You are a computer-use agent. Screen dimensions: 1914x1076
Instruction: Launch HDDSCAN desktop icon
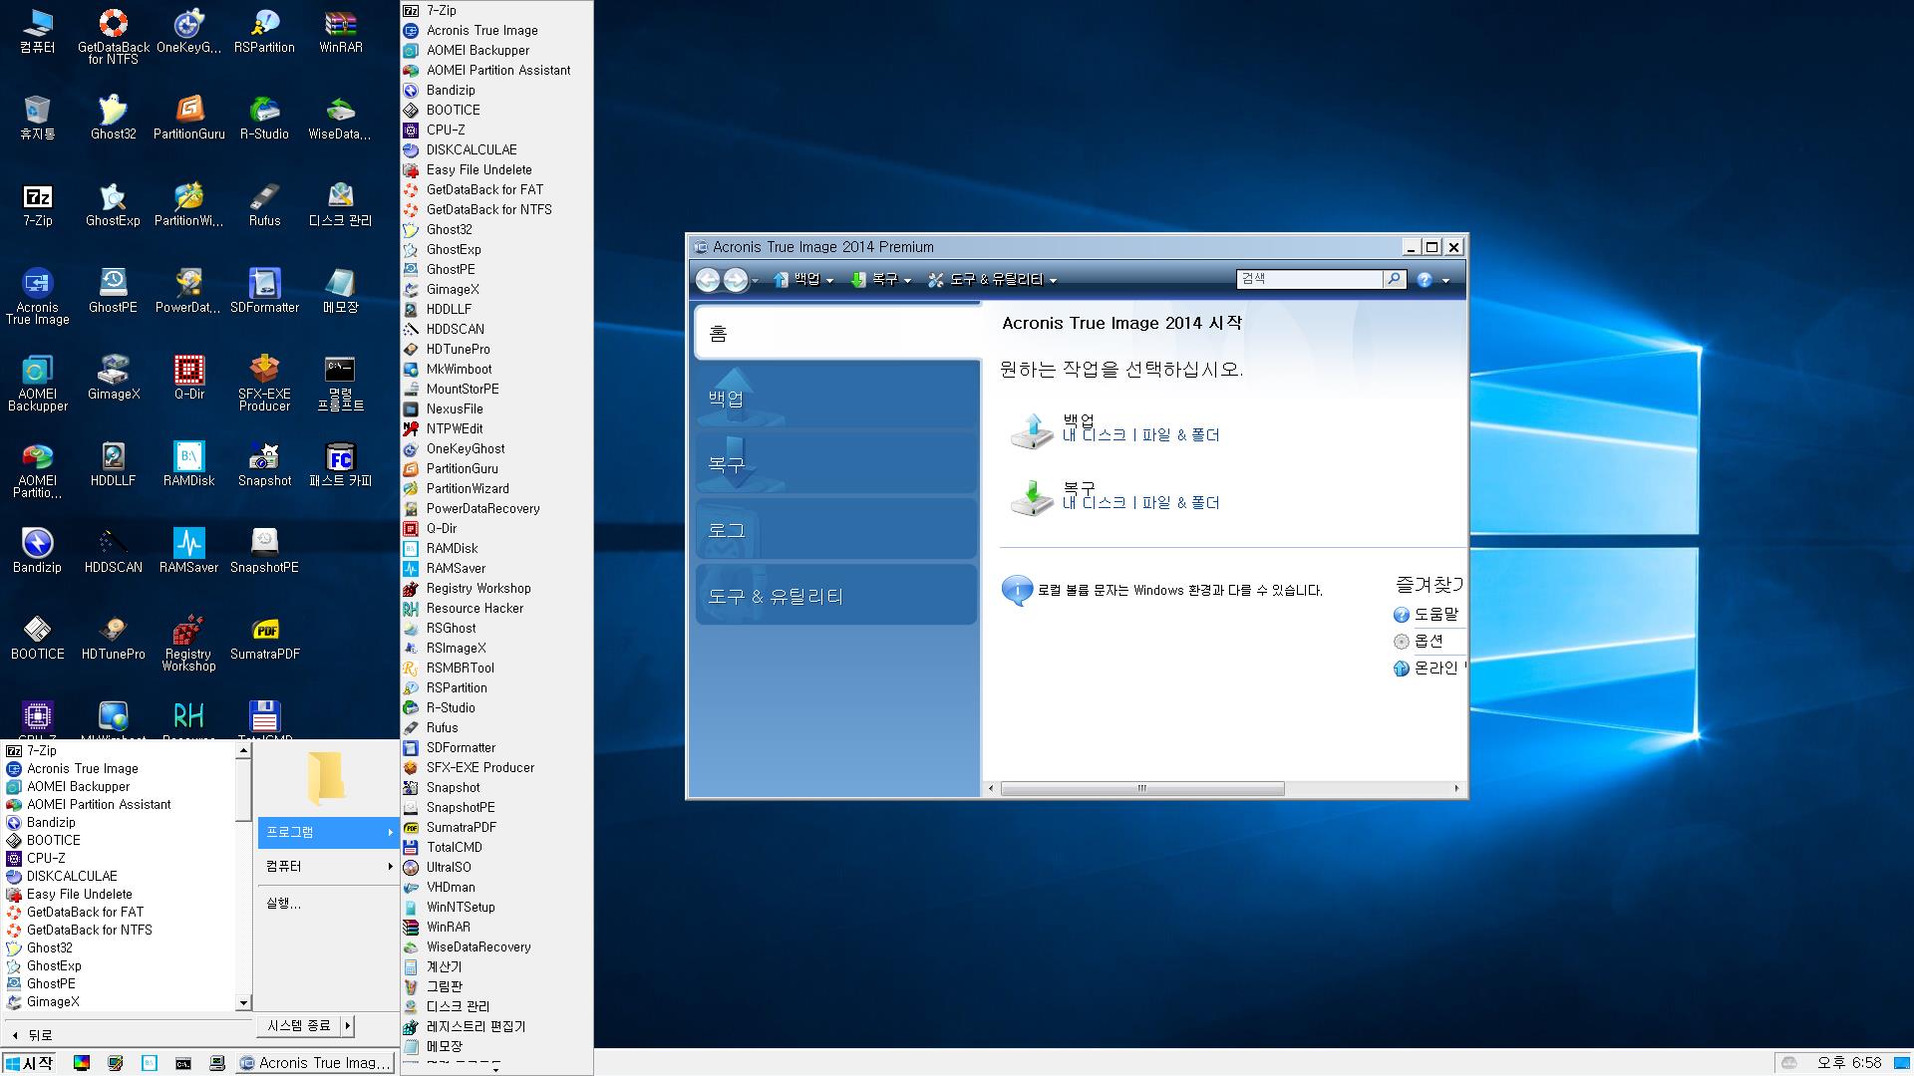coord(114,551)
